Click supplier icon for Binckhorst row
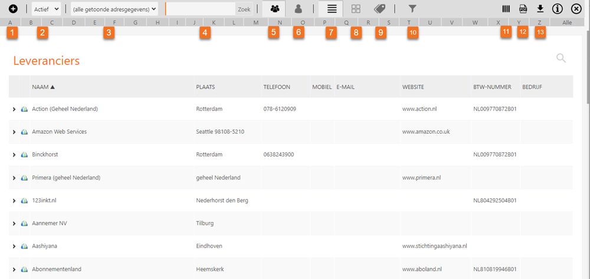Screen dimensions: 590x279 pos(24,155)
